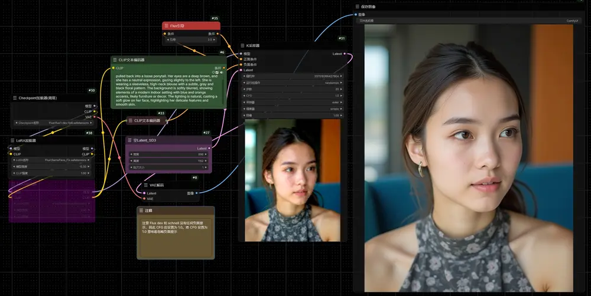Open the 注释 node menu icon
Image resolution: width=591 pixels, height=296 pixels.
pyautogui.click(x=141, y=211)
